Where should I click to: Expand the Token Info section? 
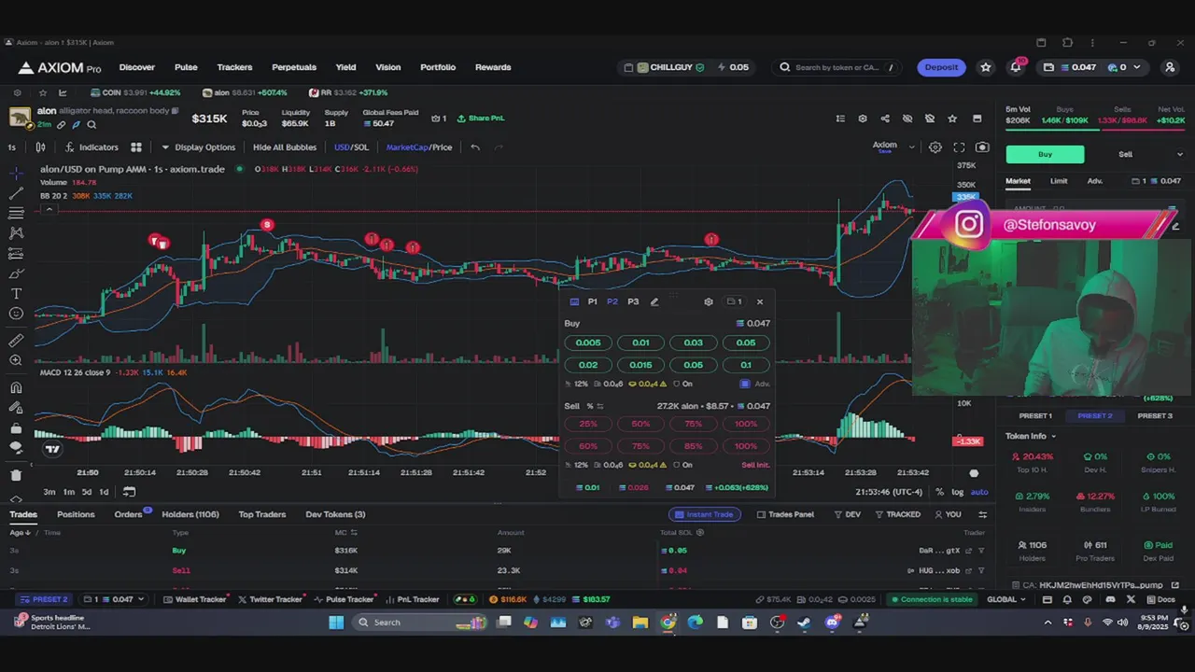[1031, 436]
